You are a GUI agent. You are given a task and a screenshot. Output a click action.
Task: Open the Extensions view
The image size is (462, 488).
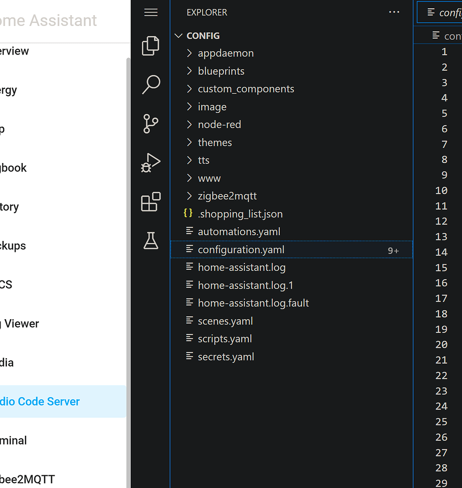coord(151,202)
